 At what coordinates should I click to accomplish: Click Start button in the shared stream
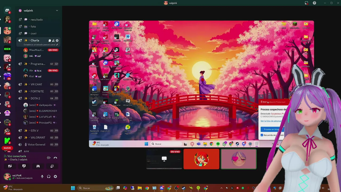tap(146, 144)
